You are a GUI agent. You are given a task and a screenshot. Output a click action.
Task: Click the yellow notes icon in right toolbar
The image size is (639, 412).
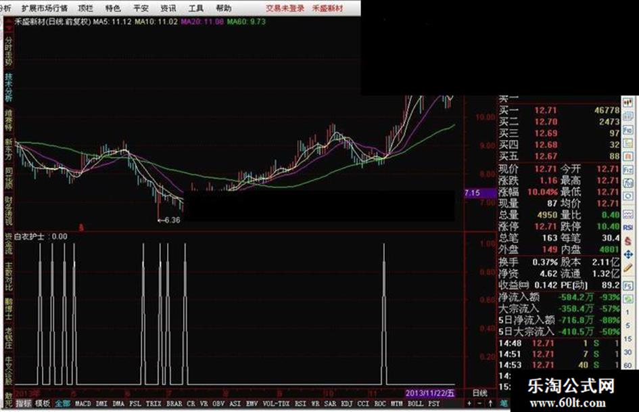click(628, 143)
